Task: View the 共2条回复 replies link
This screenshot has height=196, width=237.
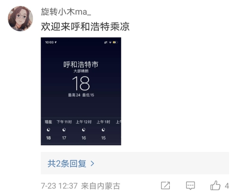Action: click(x=67, y=163)
